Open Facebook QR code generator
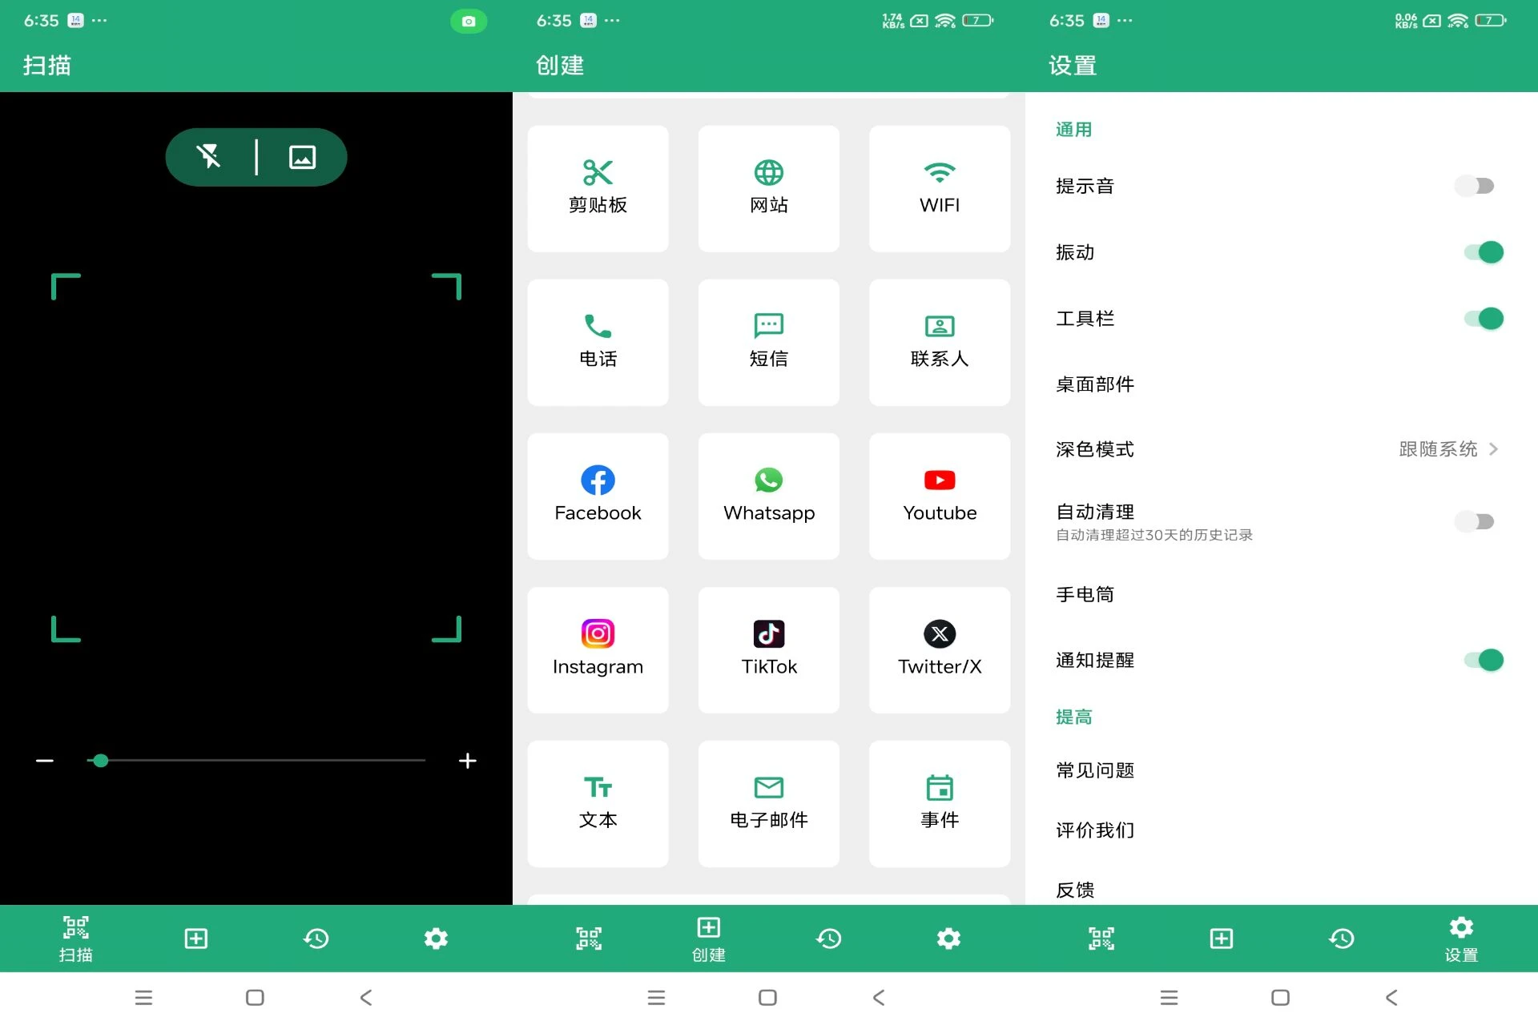The width and height of the screenshot is (1538, 1025). coord(598,494)
